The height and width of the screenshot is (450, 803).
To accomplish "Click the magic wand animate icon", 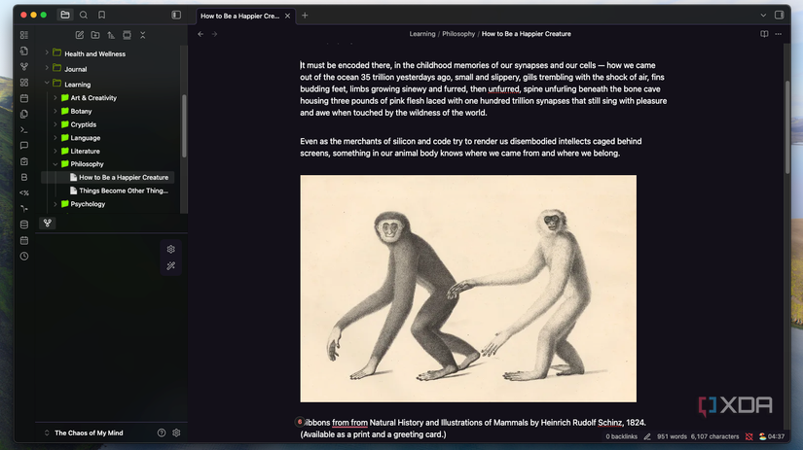I will tap(171, 266).
